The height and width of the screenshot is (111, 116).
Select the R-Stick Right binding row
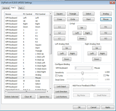(27, 66)
